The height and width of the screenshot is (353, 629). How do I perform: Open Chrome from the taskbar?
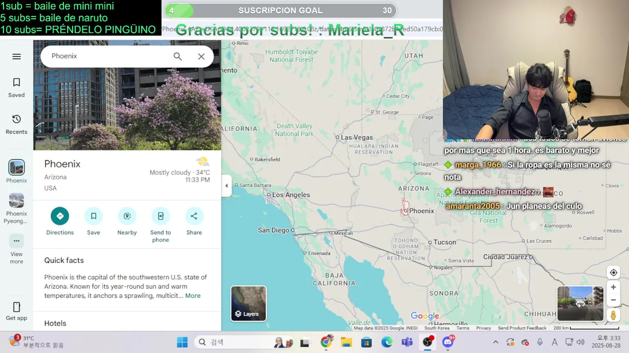pyautogui.click(x=326, y=342)
